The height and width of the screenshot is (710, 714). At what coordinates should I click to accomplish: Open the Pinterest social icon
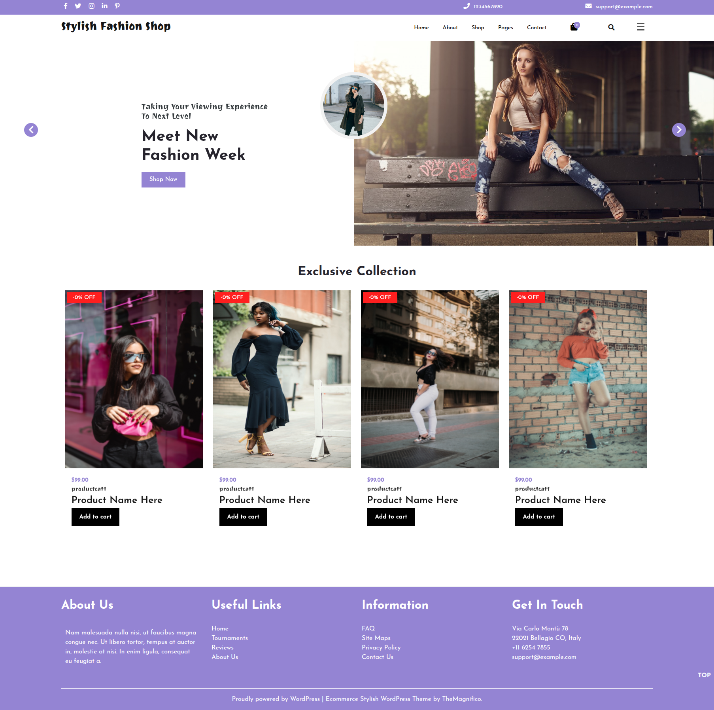point(117,6)
